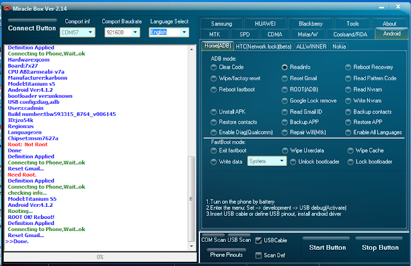The width and height of the screenshot is (411, 266).
Task: Click the USB Scan button
Action: point(239,240)
